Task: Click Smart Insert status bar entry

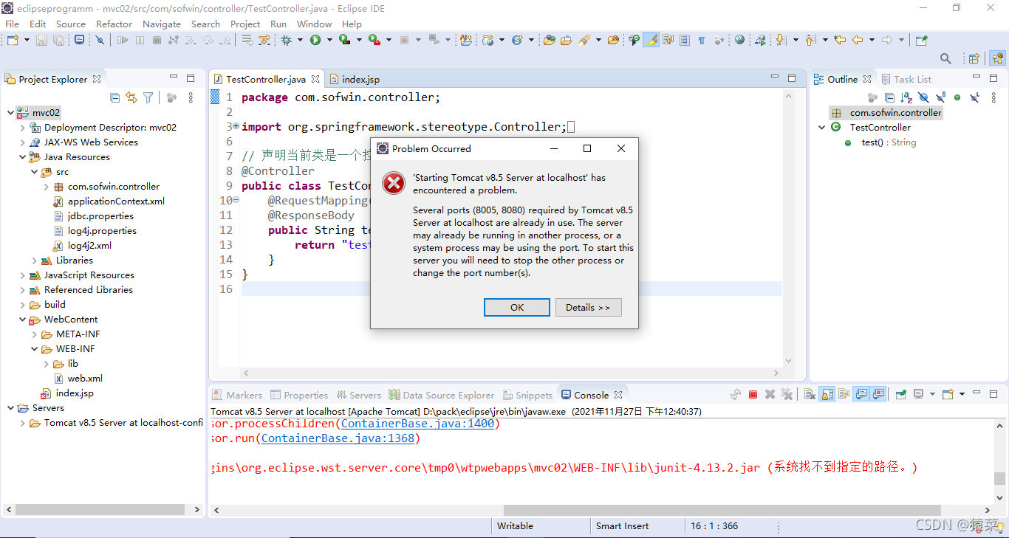Action: pos(623,526)
